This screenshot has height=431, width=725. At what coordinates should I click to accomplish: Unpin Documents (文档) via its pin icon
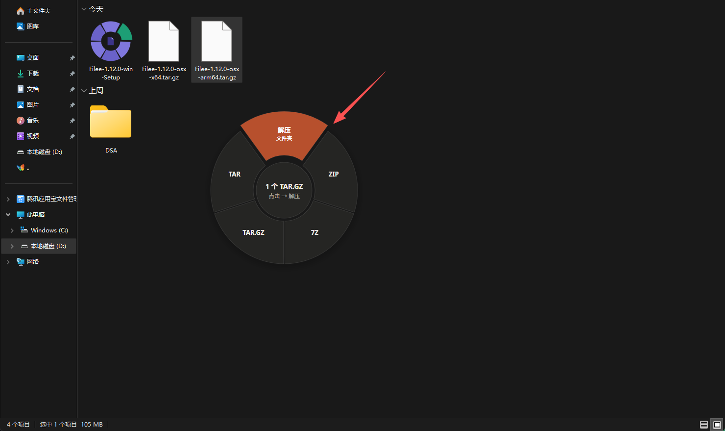pyautogui.click(x=72, y=89)
